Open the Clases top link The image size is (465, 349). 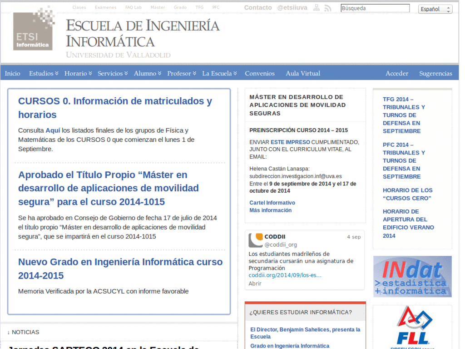79,7
